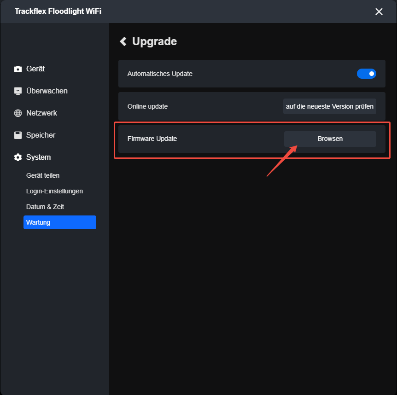Click the monitor icon beside Überwachen
This screenshot has height=395, width=397.
click(18, 91)
